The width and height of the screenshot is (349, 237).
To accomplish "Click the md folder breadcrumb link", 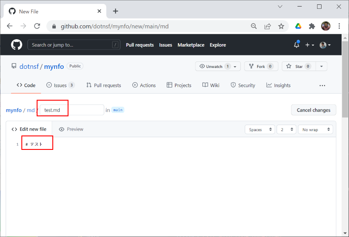I will click(x=31, y=110).
